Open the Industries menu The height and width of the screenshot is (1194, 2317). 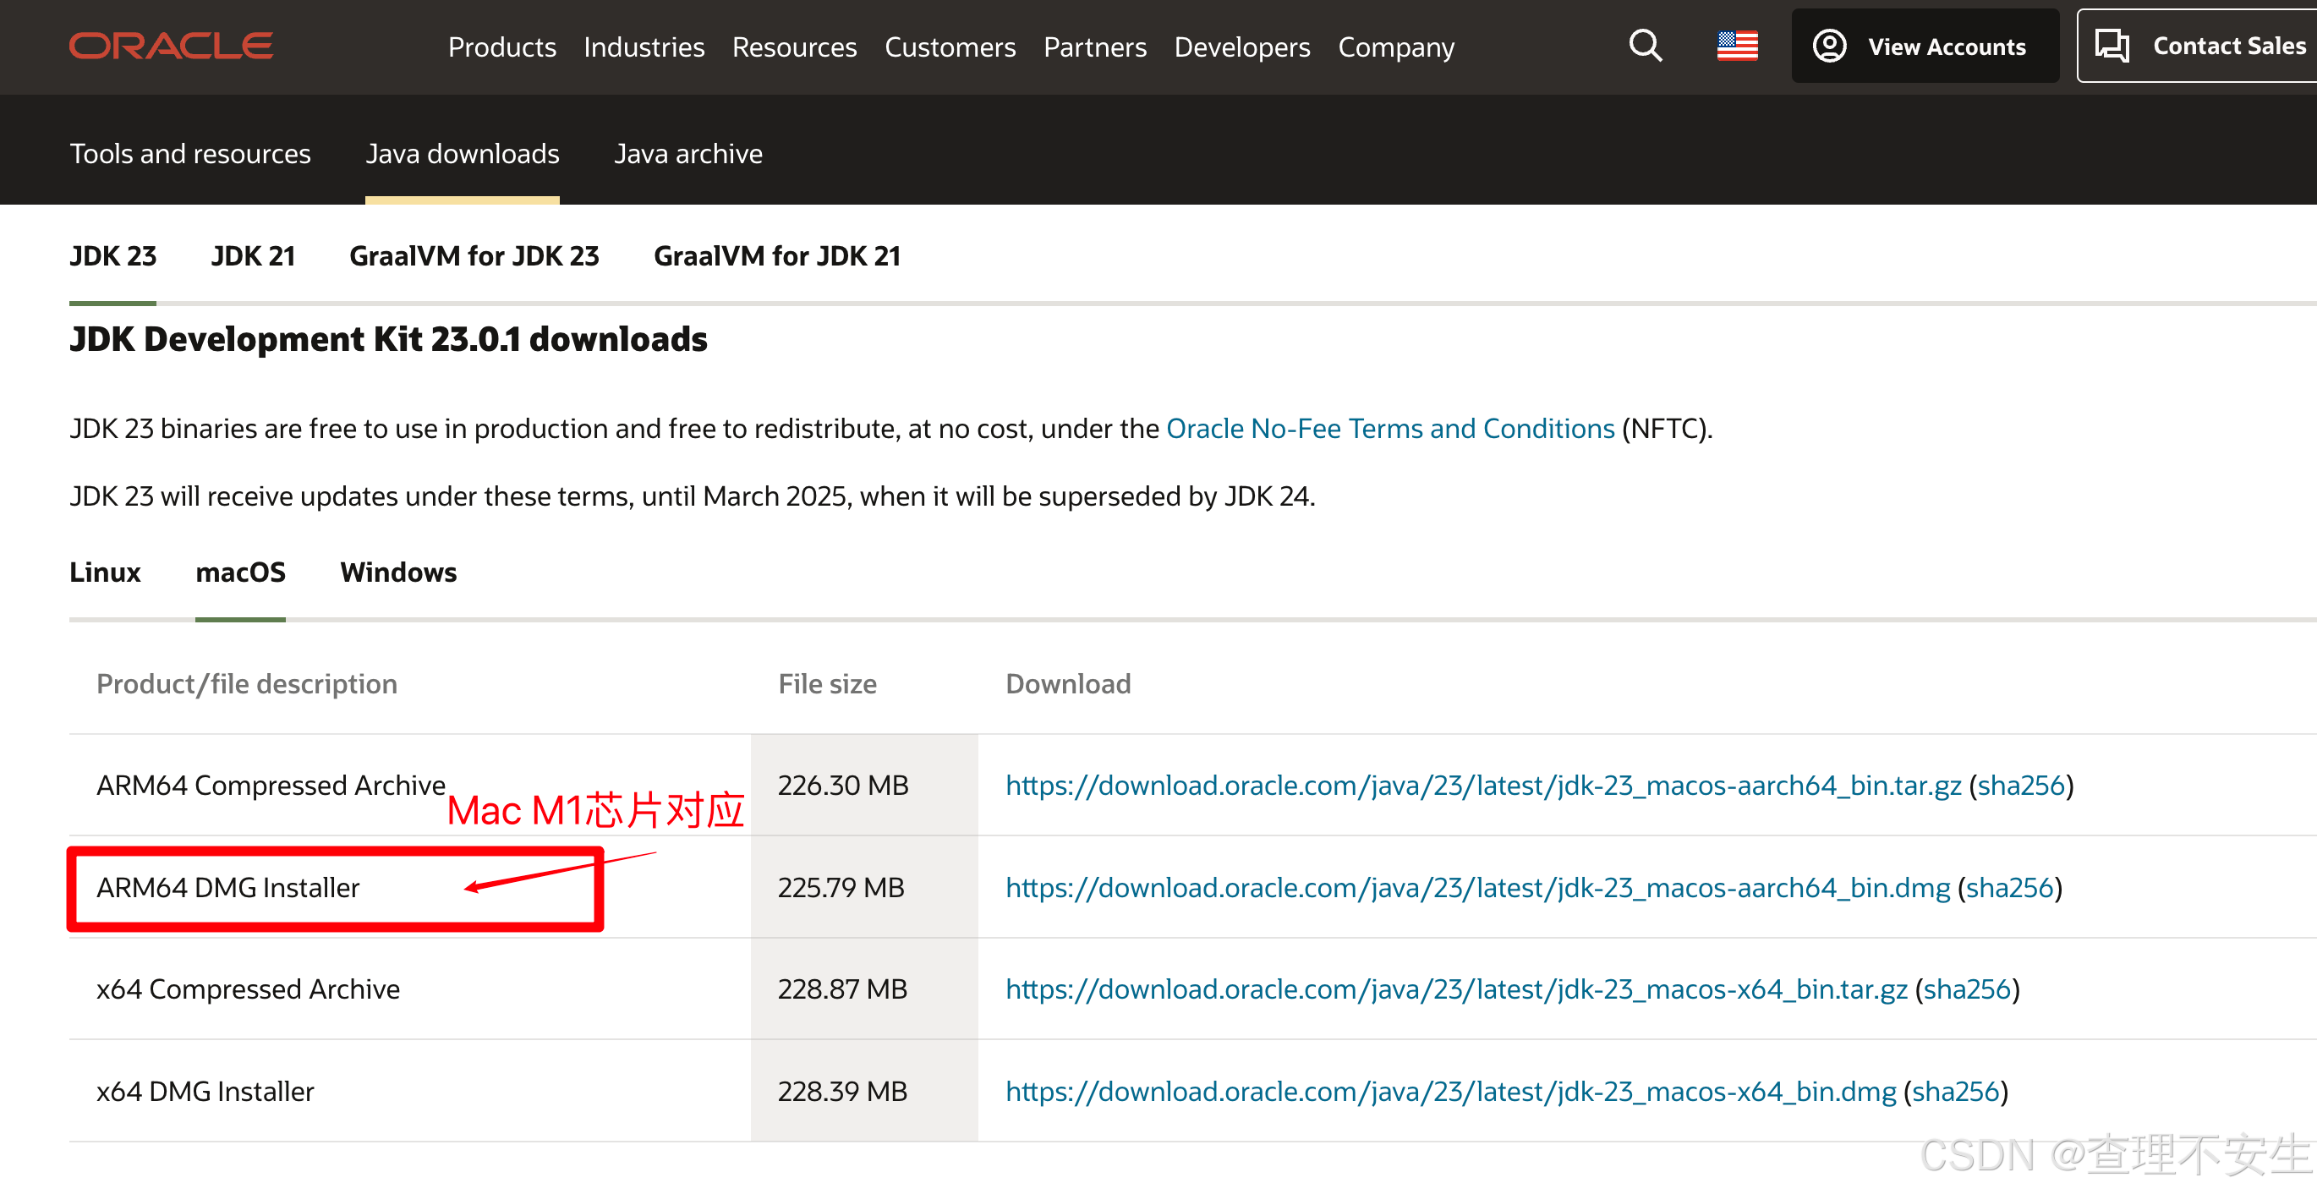[x=644, y=47]
